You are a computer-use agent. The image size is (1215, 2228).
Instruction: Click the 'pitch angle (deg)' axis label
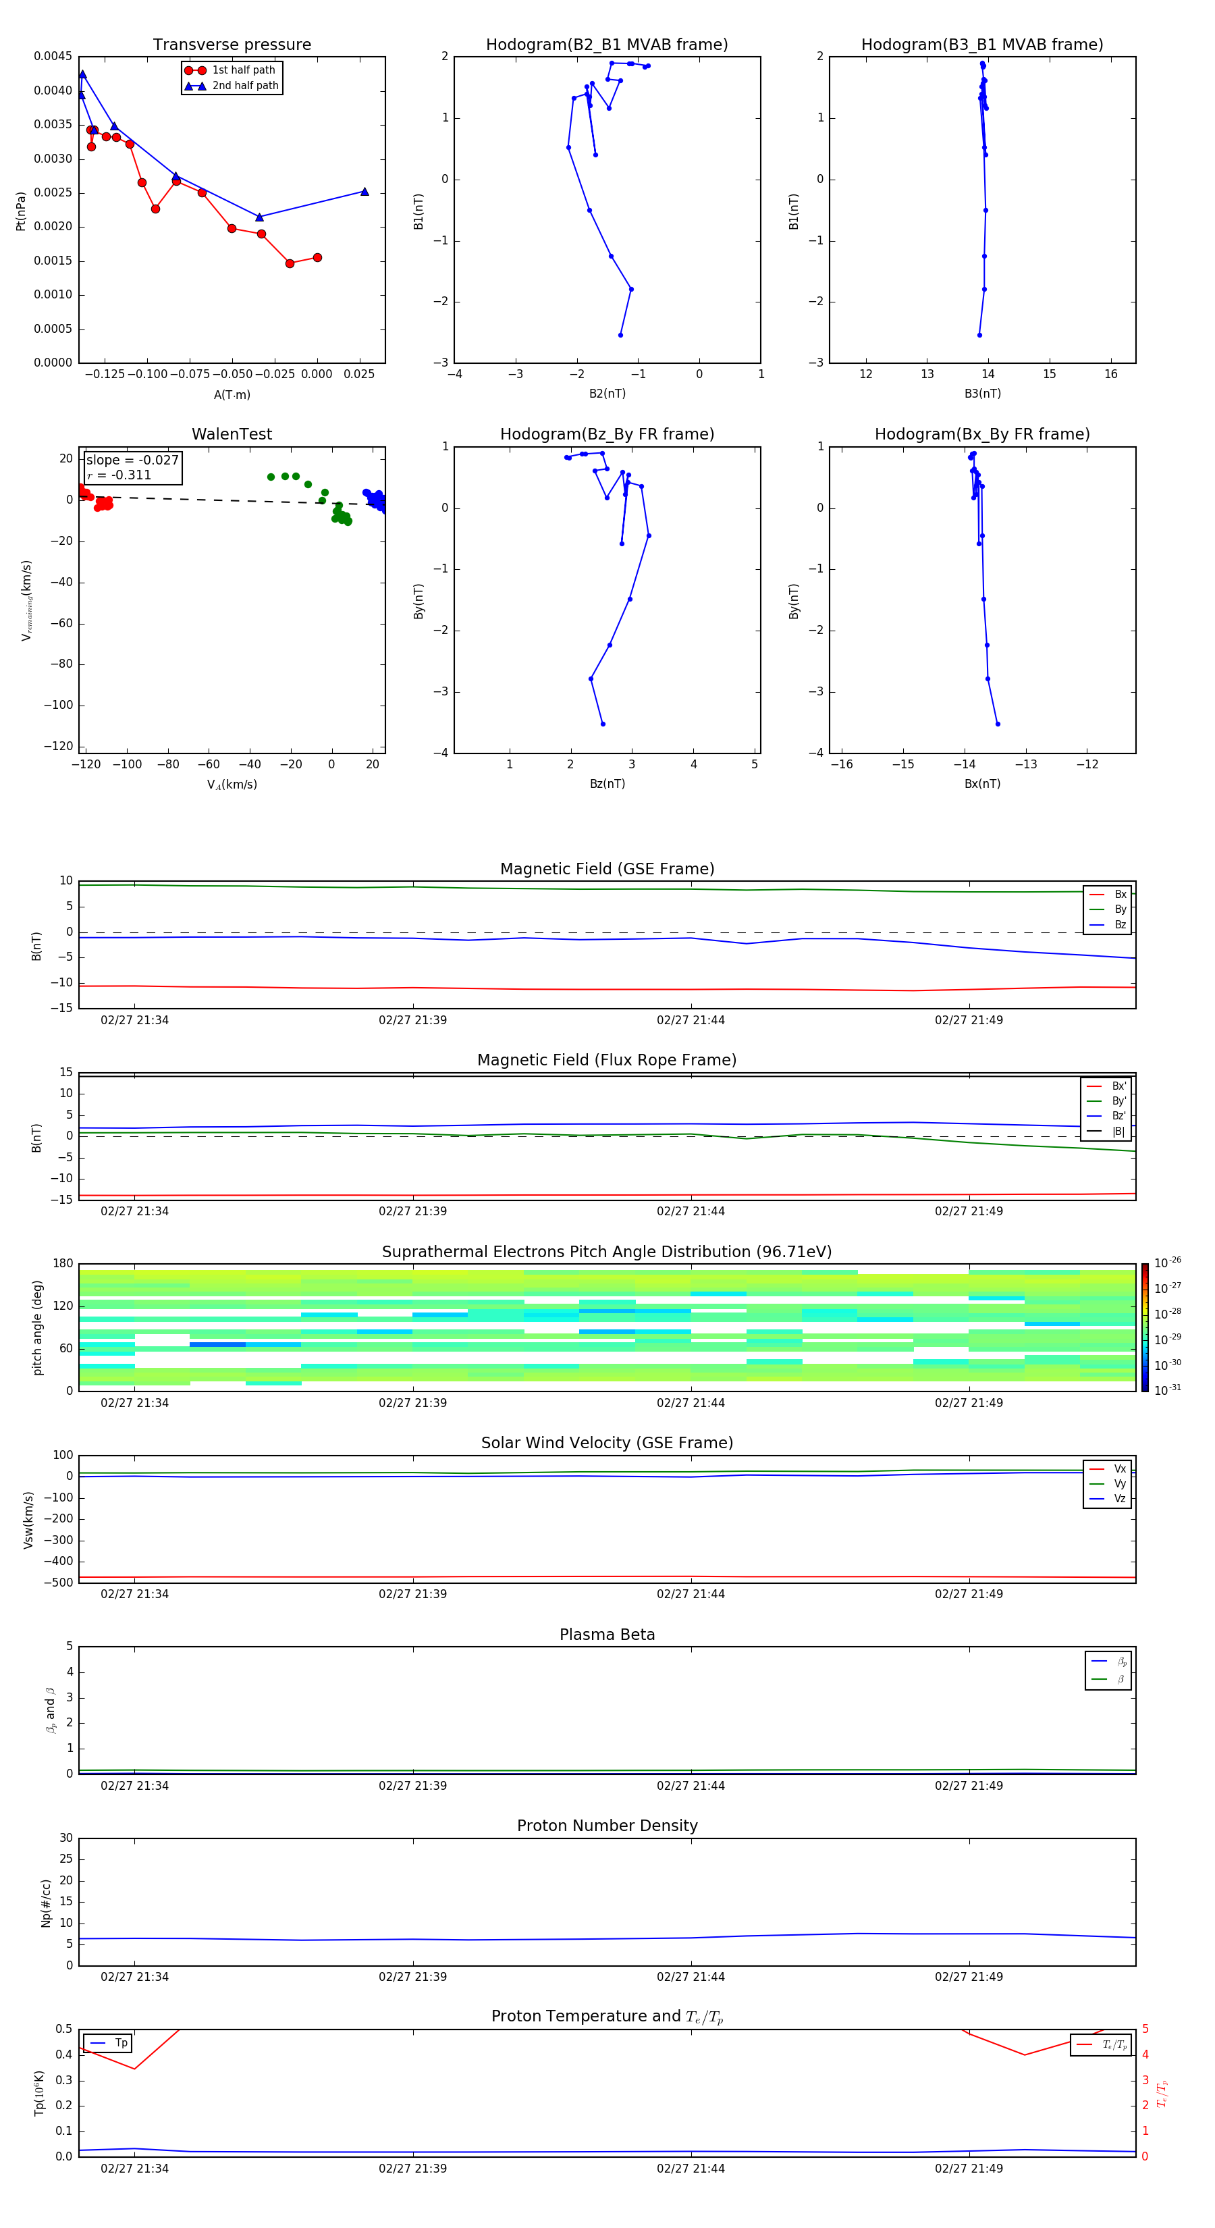(37, 1327)
